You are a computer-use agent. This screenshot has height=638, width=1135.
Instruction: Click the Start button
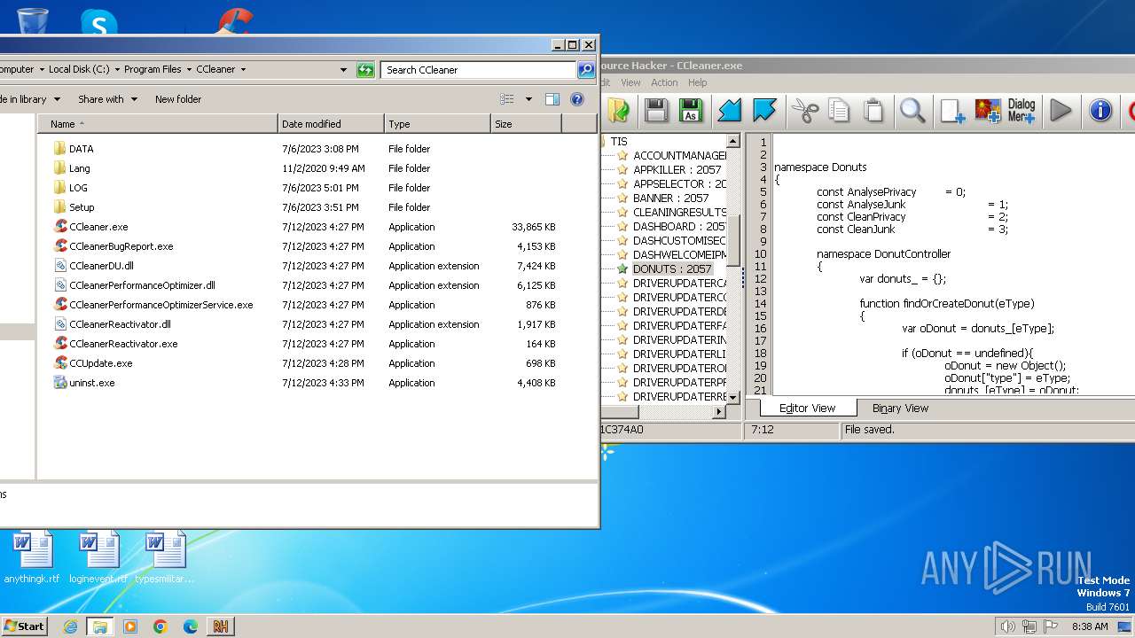click(x=24, y=626)
